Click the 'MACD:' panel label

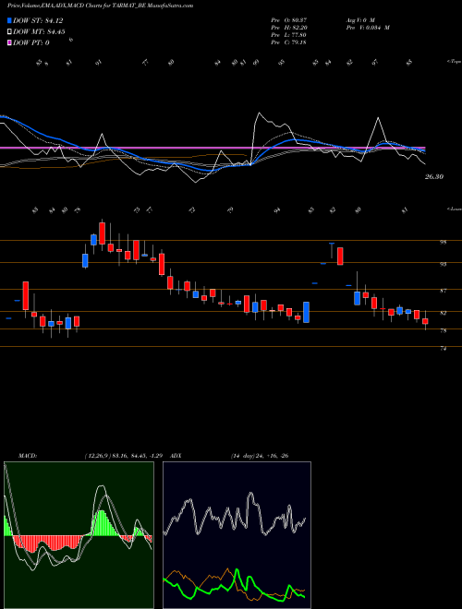coord(27,456)
